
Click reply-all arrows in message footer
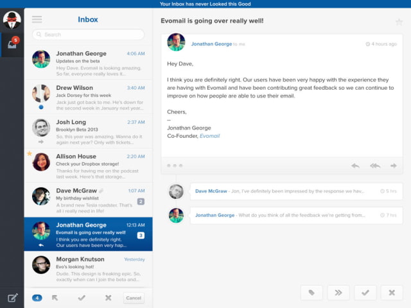(374, 166)
